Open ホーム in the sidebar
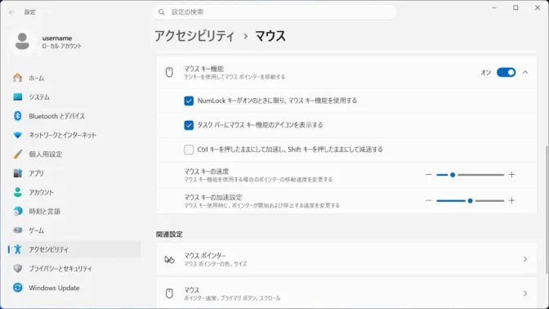Image resolution: width=549 pixels, height=309 pixels. (x=74, y=78)
